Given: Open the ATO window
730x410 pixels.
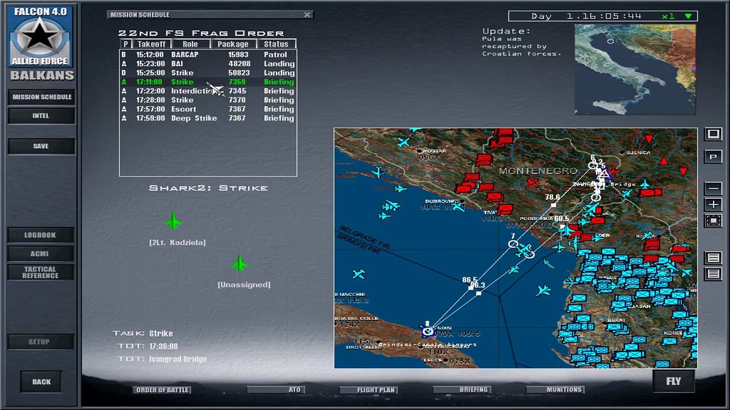Looking at the screenshot, I should click(276, 390).
